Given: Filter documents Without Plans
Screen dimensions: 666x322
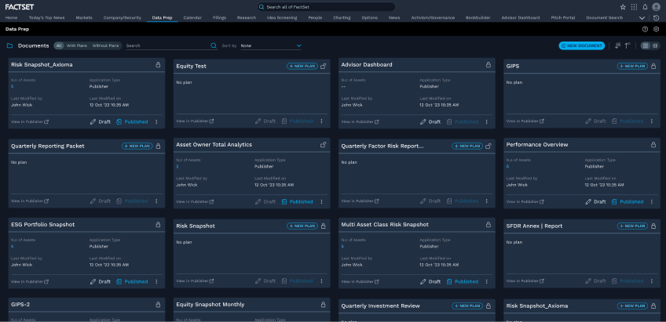Looking at the screenshot, I should coord(106,45).
